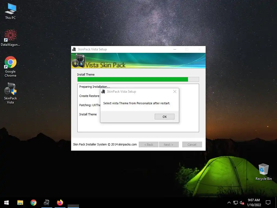
Task: Click the skinpacks.com copyright text
Action: [x=105, y=144]
